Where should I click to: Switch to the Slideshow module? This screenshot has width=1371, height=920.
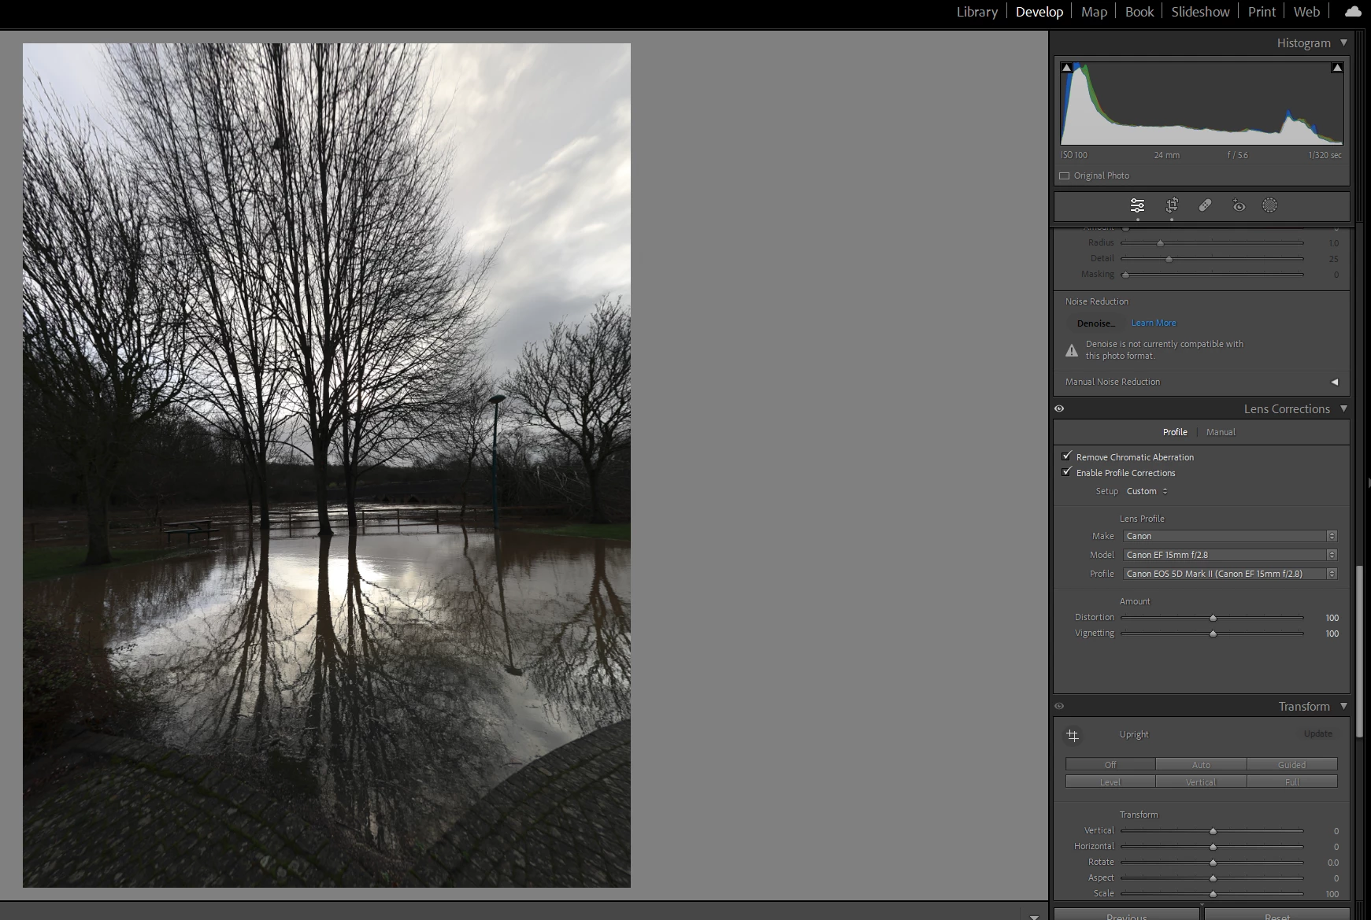pos(1200,12)
